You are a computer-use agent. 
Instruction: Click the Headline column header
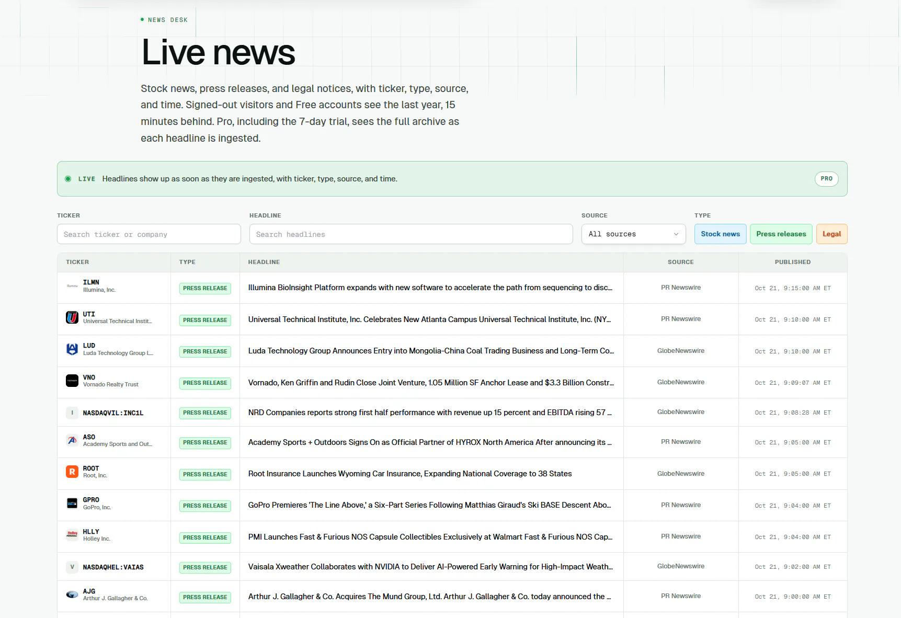coord(264,262)
